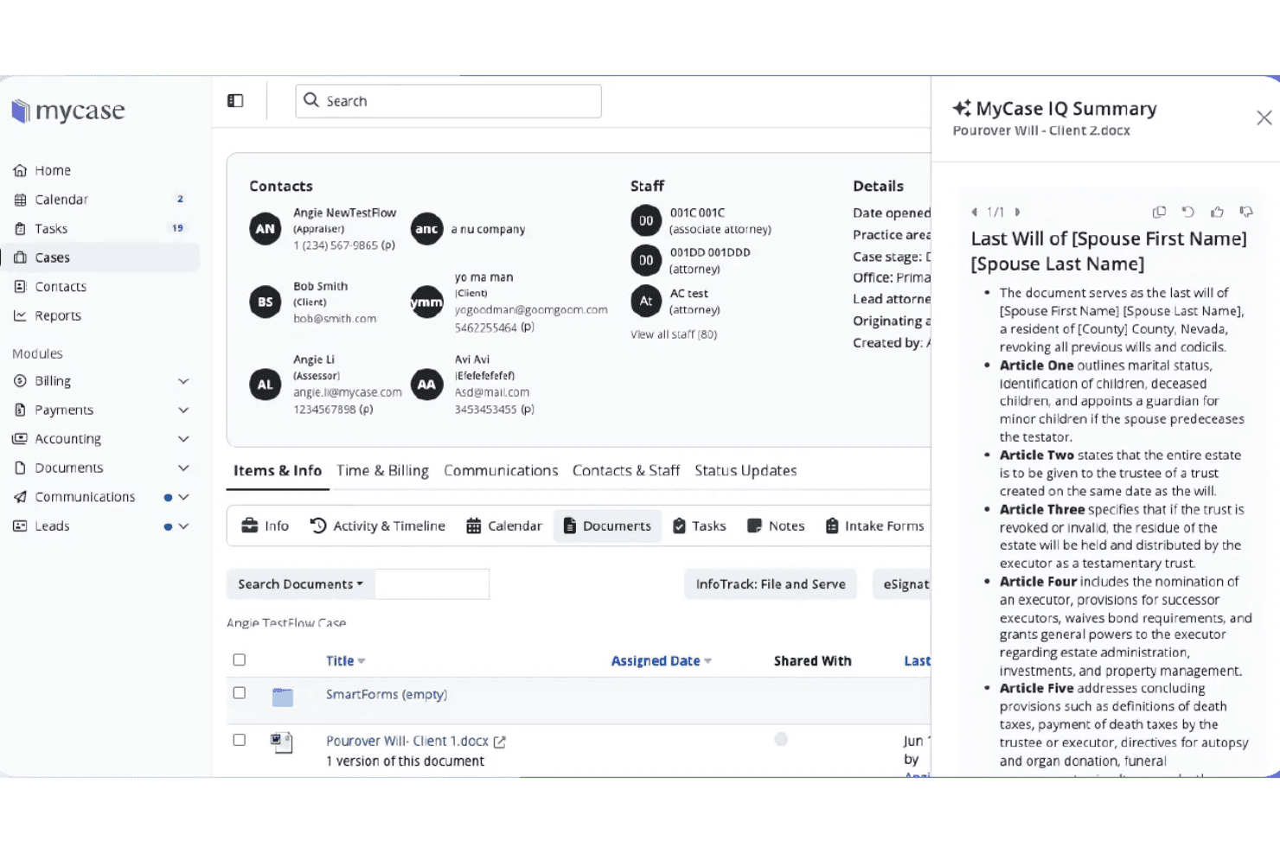This screenshot has width=1280, height=853.
Task: Open contact Bob Smith
Action: [x=320, y=286]
